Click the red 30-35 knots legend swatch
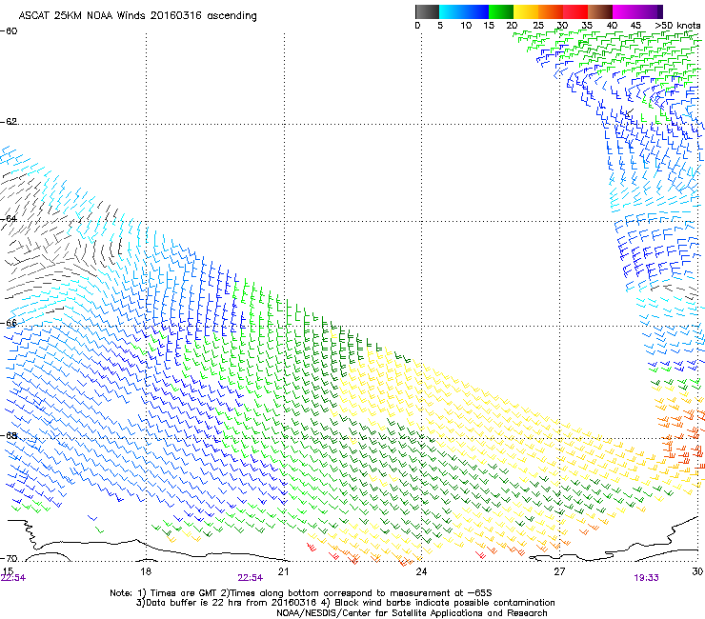705x619 pixels. [x=575, y=11]
